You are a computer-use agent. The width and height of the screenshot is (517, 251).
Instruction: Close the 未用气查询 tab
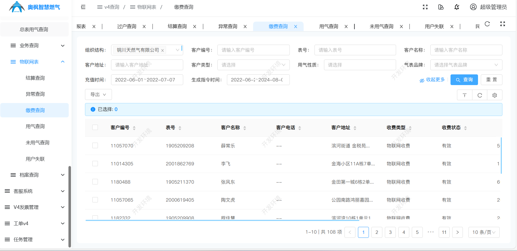(401, 26)
